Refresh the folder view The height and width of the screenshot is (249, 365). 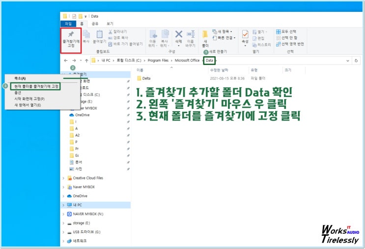356,61
